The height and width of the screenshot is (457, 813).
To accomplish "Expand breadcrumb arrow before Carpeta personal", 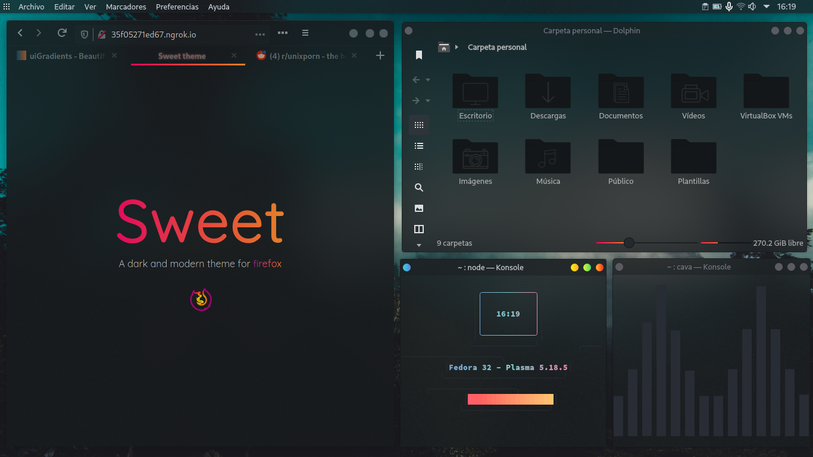I will 457,47.
